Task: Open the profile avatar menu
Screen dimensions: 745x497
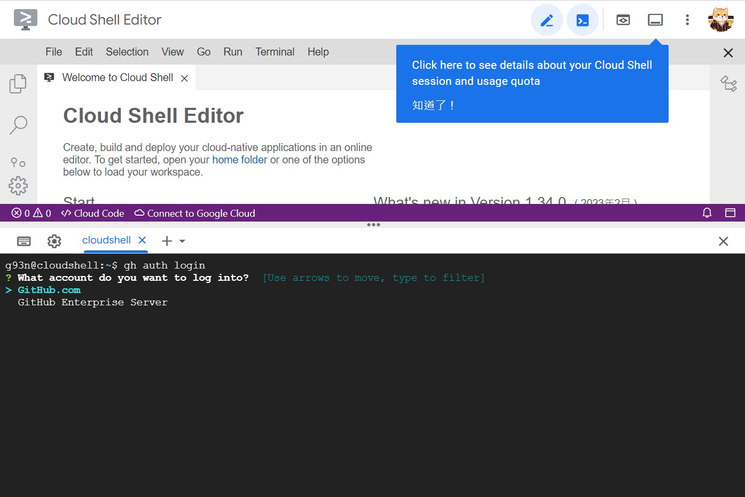Action: coord(720,19)
